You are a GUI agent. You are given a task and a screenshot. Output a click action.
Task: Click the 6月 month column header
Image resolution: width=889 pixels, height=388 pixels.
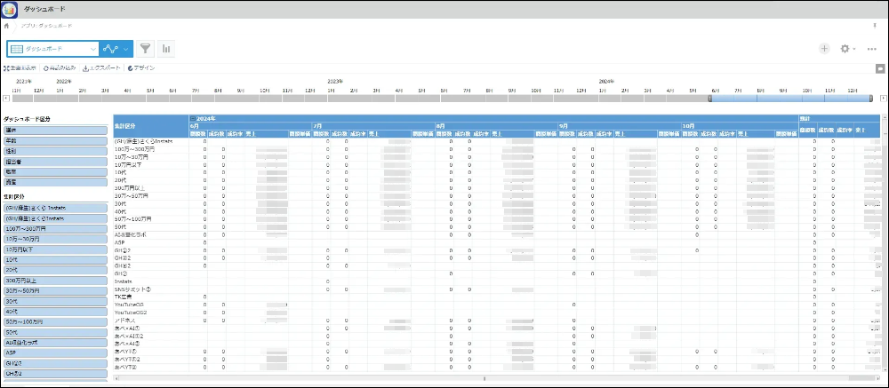(250, 126)
